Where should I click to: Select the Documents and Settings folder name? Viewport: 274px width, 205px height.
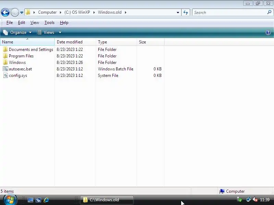pos(31,50)
